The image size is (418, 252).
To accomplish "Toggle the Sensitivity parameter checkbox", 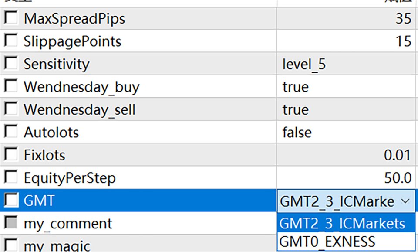I will coord(11,64).
